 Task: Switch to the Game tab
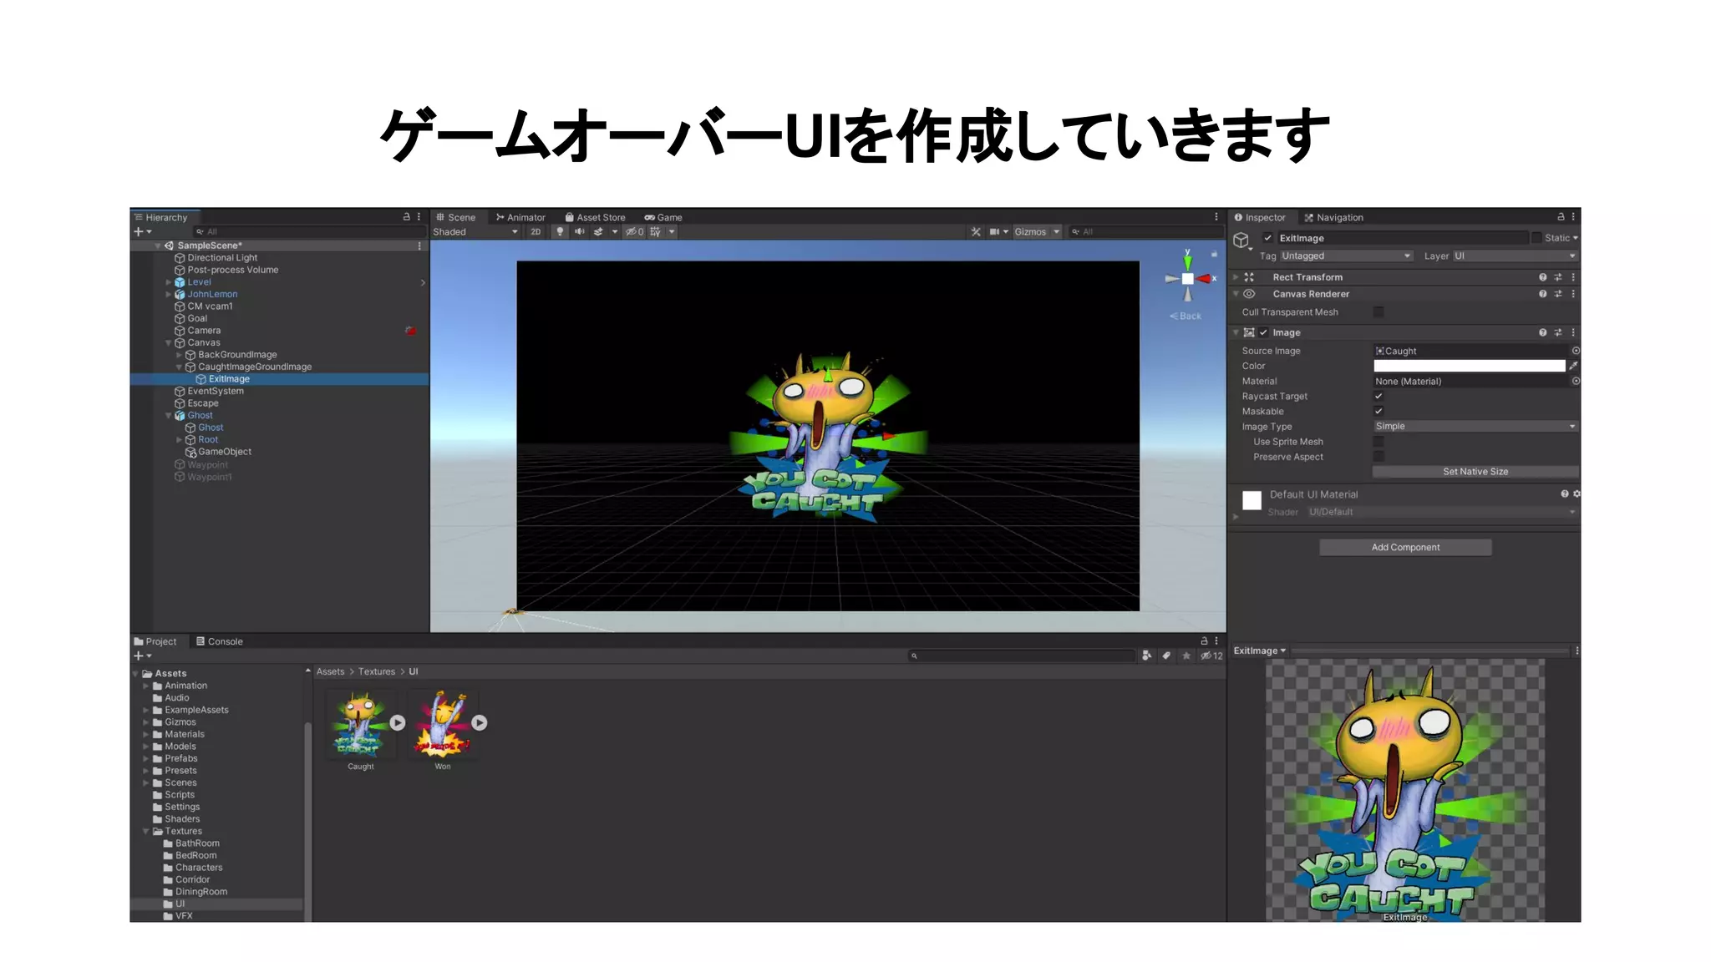tap(663, 217)
